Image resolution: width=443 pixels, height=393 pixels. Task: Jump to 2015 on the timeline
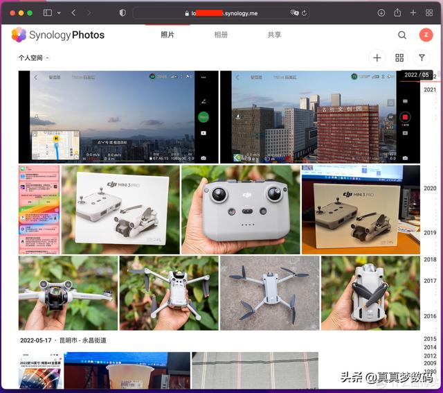[430, 339]
